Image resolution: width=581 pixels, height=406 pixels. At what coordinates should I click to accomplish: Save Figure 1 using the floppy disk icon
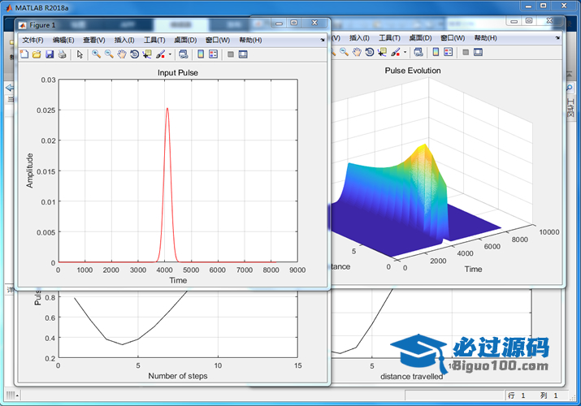click(x=49, y=54)
